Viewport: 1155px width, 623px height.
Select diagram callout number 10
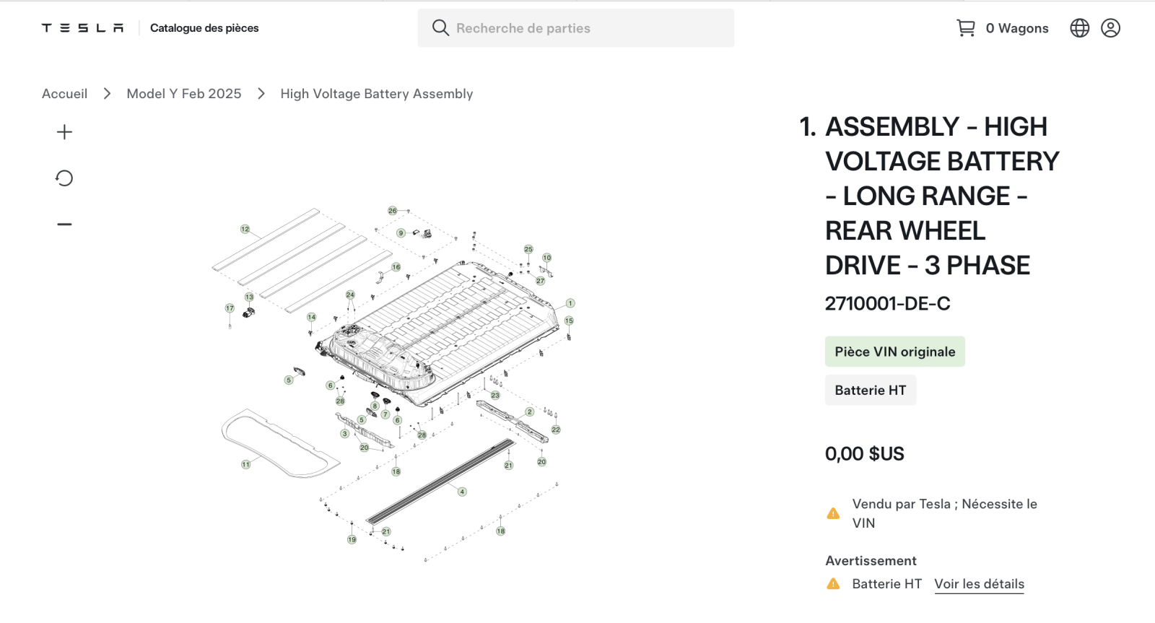[x=546, y=258]
